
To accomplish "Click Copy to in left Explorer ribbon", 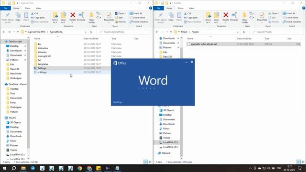I will (63, 18).
